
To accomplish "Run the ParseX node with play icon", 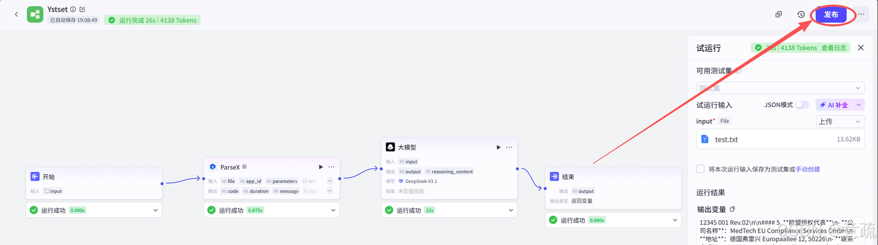I will [x=321, y=167].
